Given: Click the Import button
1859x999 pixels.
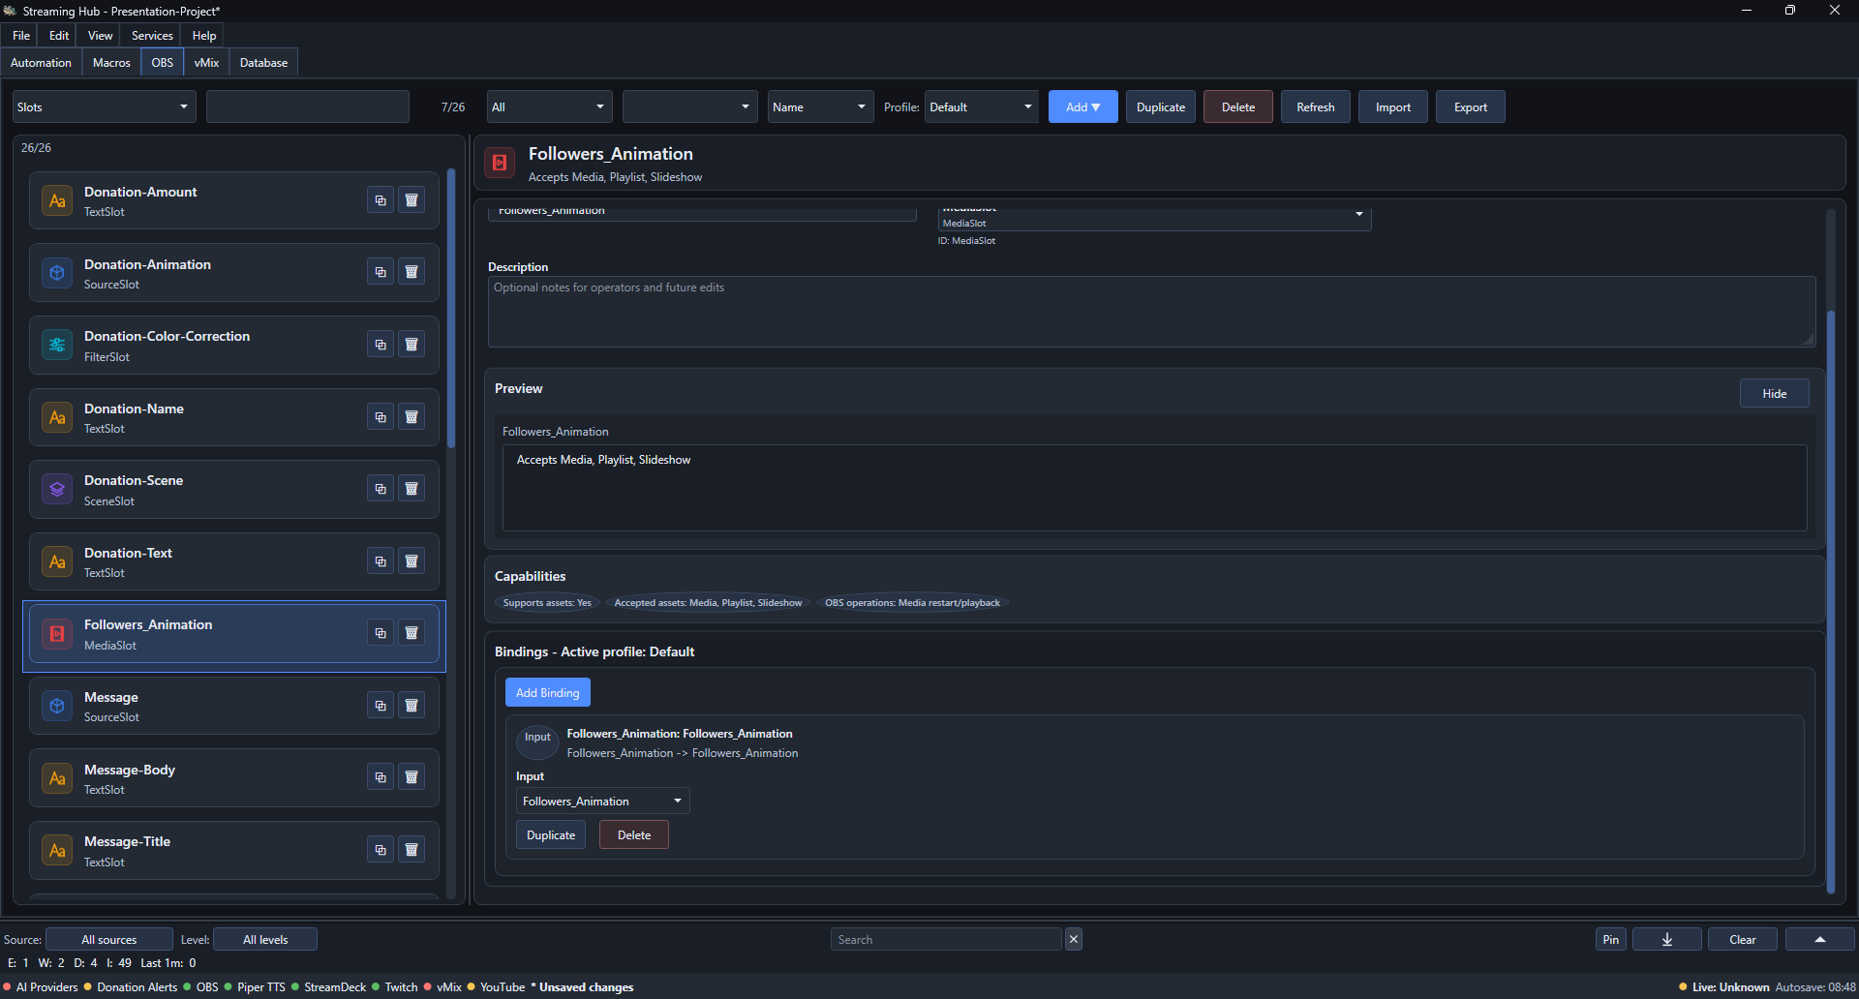Looking at the screenshot, I should [x=1393, y=106].
